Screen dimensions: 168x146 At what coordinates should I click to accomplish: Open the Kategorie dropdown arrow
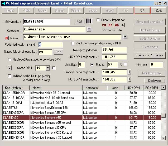89,29
